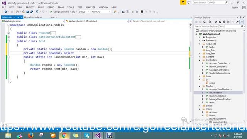Collapse the RandomNumber method outline
Image resolution: width=247 pixels, height=139 pixels.
[8, 57]
